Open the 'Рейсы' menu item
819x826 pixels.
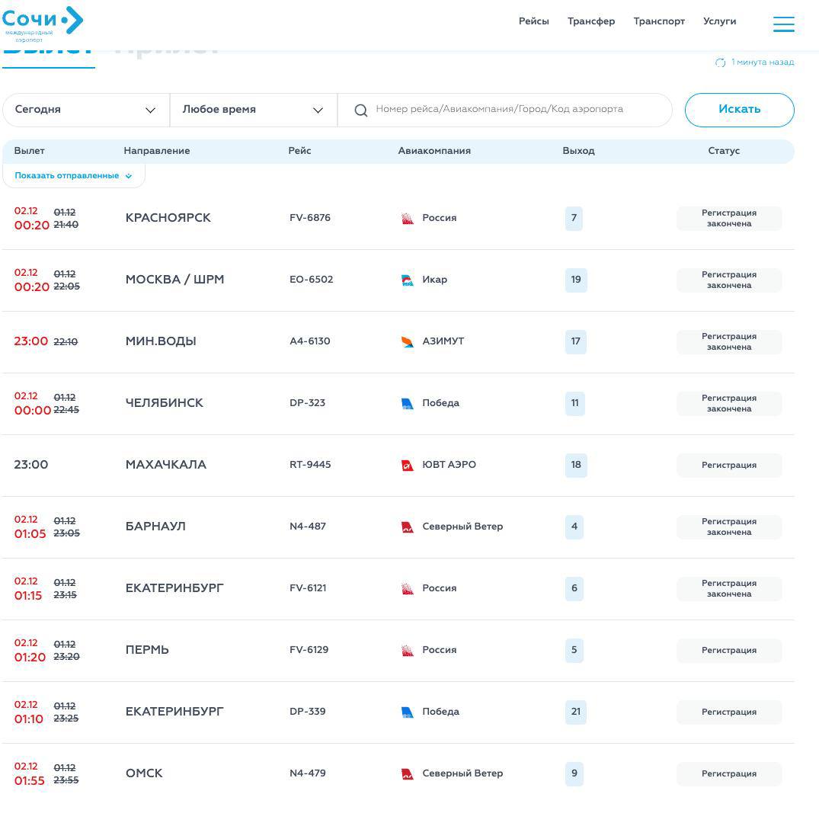click(x=533, y=21)
